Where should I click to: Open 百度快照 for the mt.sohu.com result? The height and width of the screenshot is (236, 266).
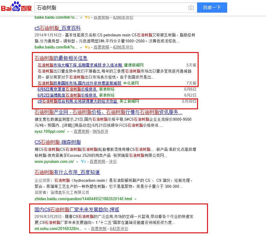tap(99, 229)
